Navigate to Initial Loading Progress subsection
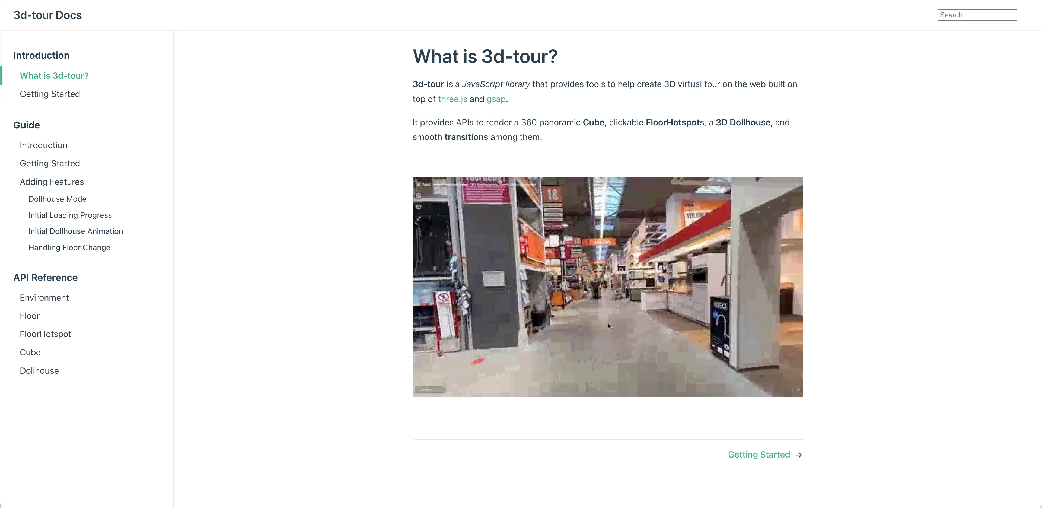Viewport: 1042px width, 508px height. click(x=70, y=215)
